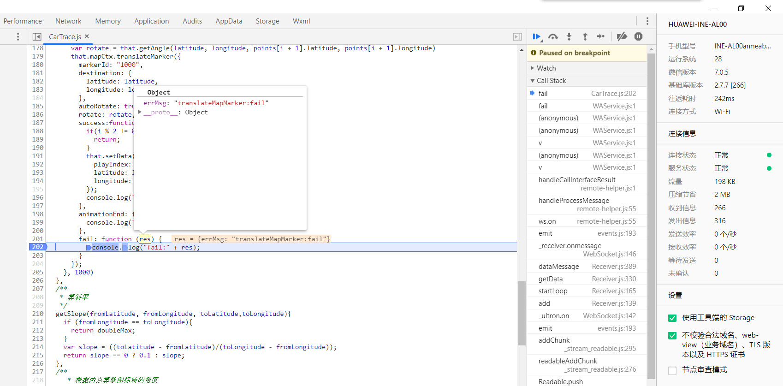783x386 pixels.
Task: Enable the 节点审查模式 checkbox
Action: 672,370
